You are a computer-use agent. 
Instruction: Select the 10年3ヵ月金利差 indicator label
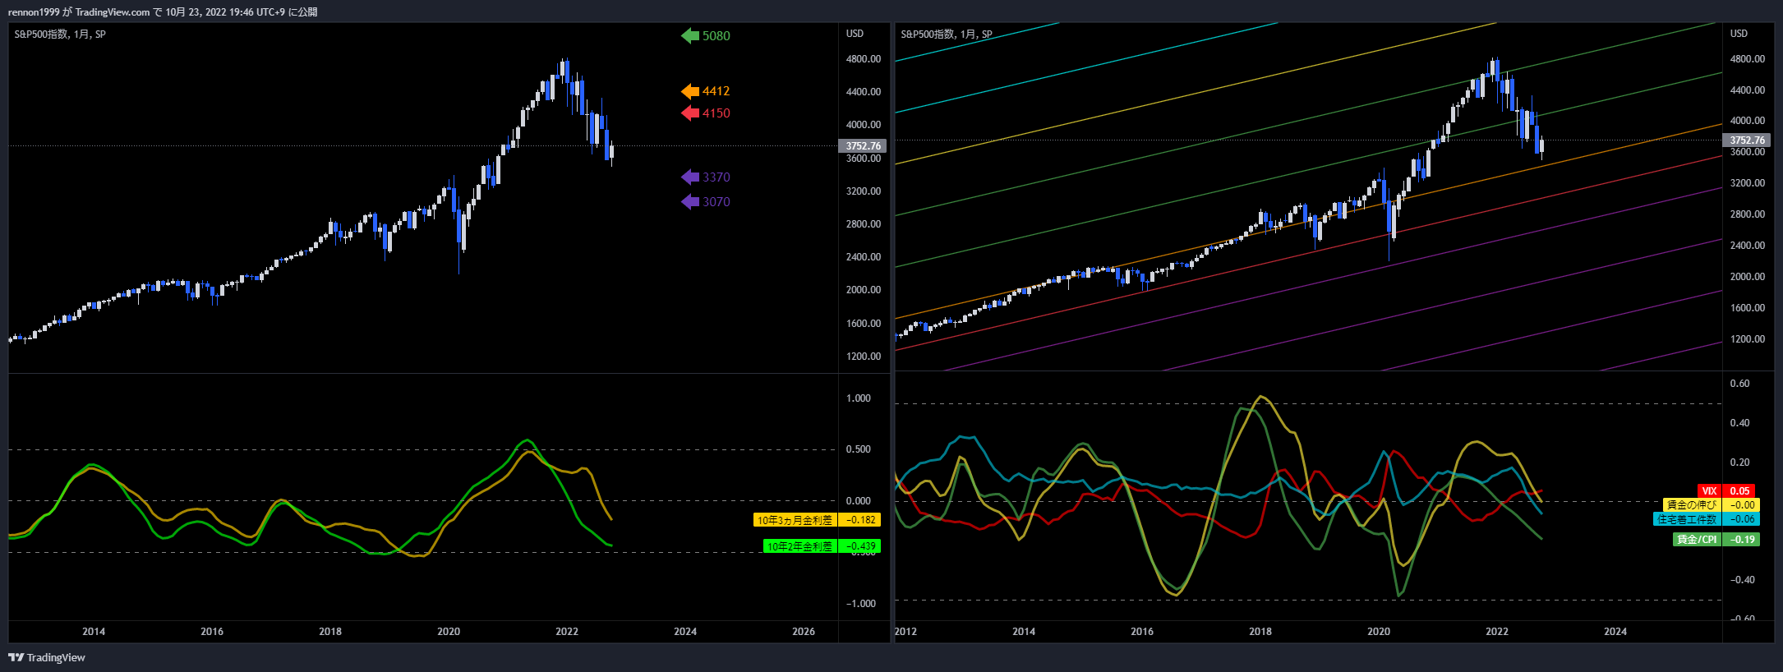tap(795, 520)
